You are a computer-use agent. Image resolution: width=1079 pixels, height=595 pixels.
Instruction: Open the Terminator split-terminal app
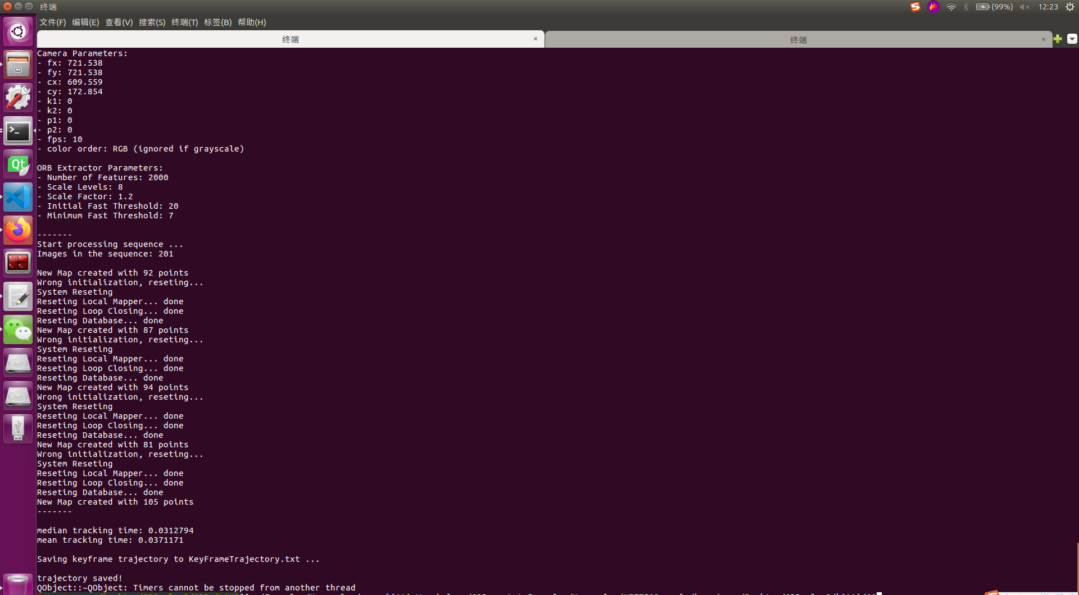[18, 263]
